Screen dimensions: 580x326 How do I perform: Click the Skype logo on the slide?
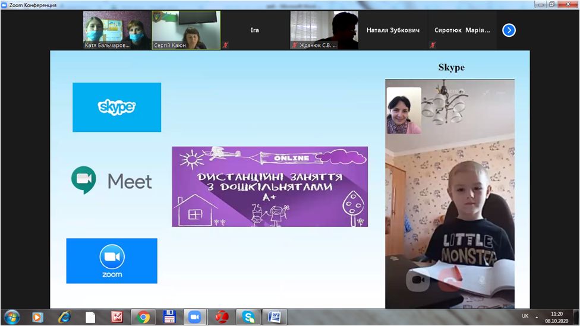[x=116, y=107]
